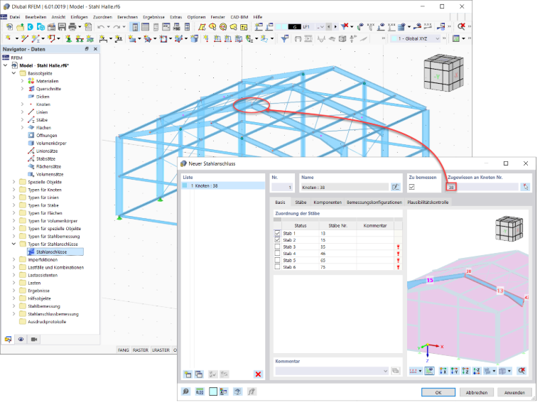This screenshot has height=405, width=540.
Task: Expand the Querschnitte tree node
Action: click(x=23, y=89)
